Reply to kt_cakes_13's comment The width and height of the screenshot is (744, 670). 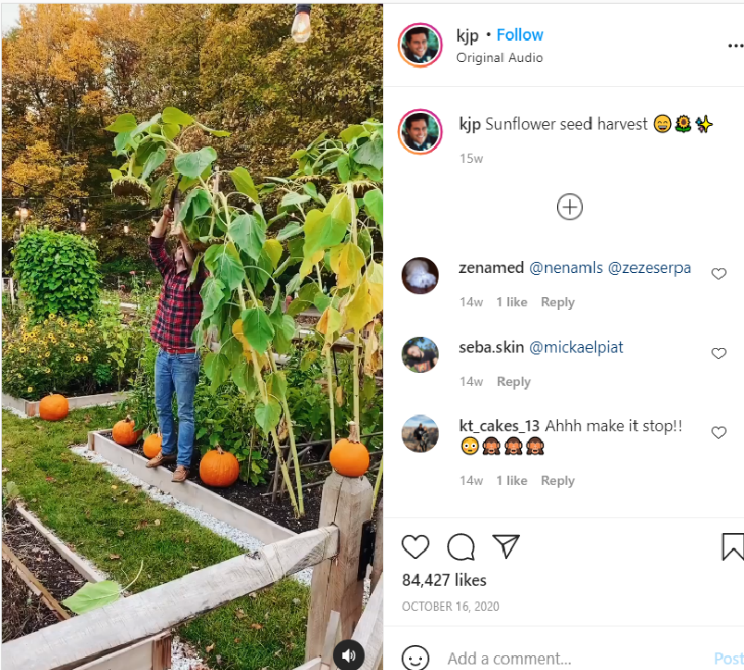coord(558,480)
